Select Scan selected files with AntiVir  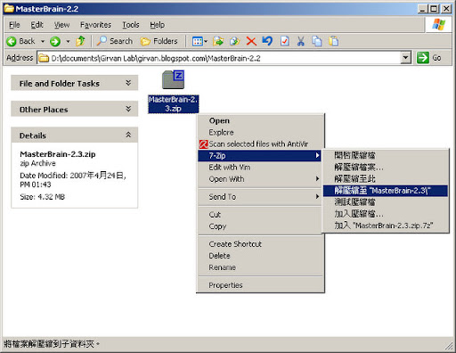pyautogui.click(x=260, y=144)
